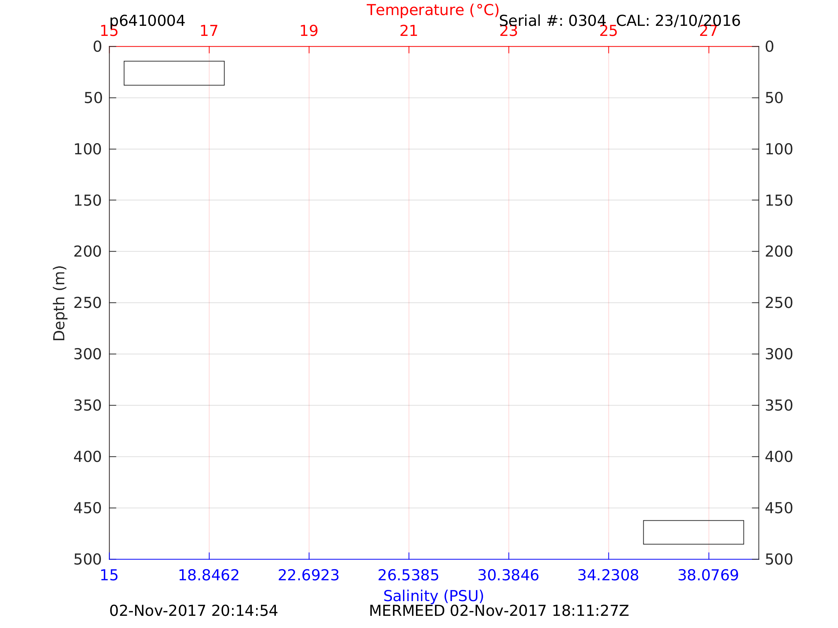The image size is (838, 628).
Task: Click 'MERMEED 02-Nov-2017 18:11:27Z' text
Action: click(499, 611)
